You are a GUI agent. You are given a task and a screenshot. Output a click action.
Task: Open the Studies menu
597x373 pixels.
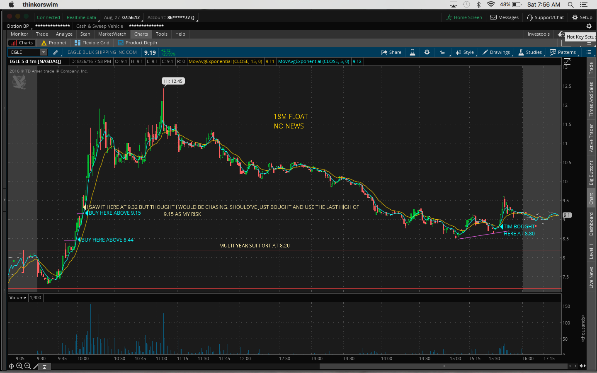click(x=530, y=52)
